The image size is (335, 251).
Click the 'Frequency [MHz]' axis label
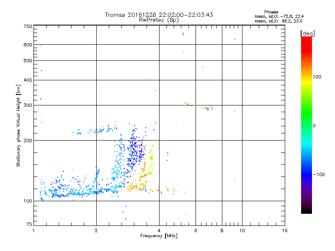pyautogui.click(x=159, y=236)
